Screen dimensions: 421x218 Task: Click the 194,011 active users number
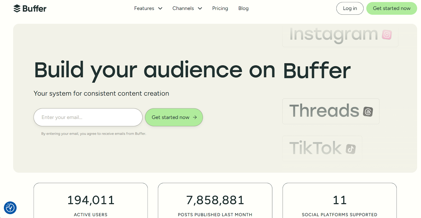[91, 200]
